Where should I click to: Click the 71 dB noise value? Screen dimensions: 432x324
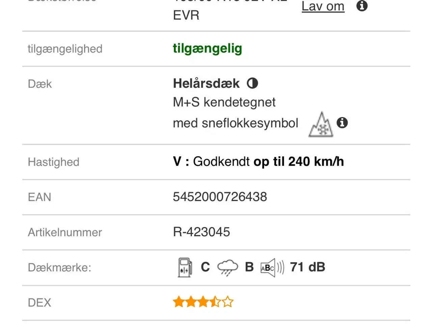pos(307,267)
